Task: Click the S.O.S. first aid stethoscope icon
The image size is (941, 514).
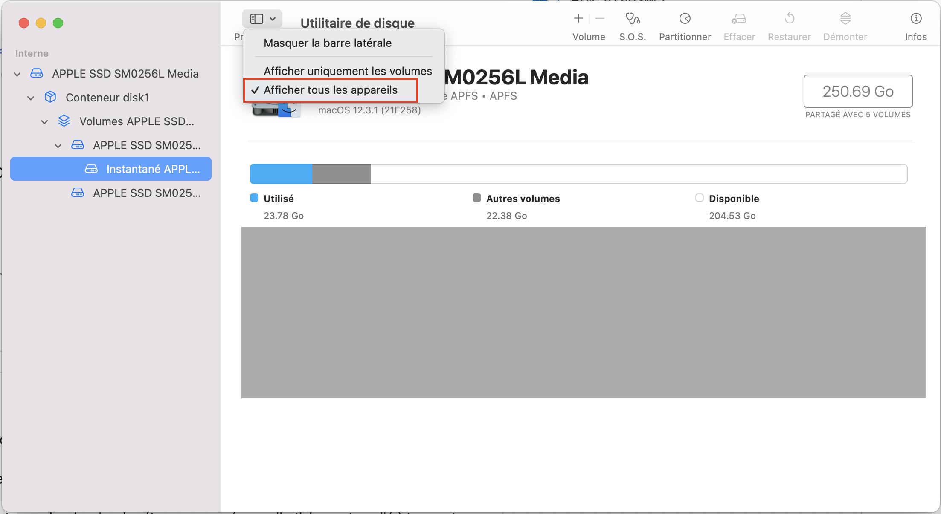Action: (x=632, y=19)
